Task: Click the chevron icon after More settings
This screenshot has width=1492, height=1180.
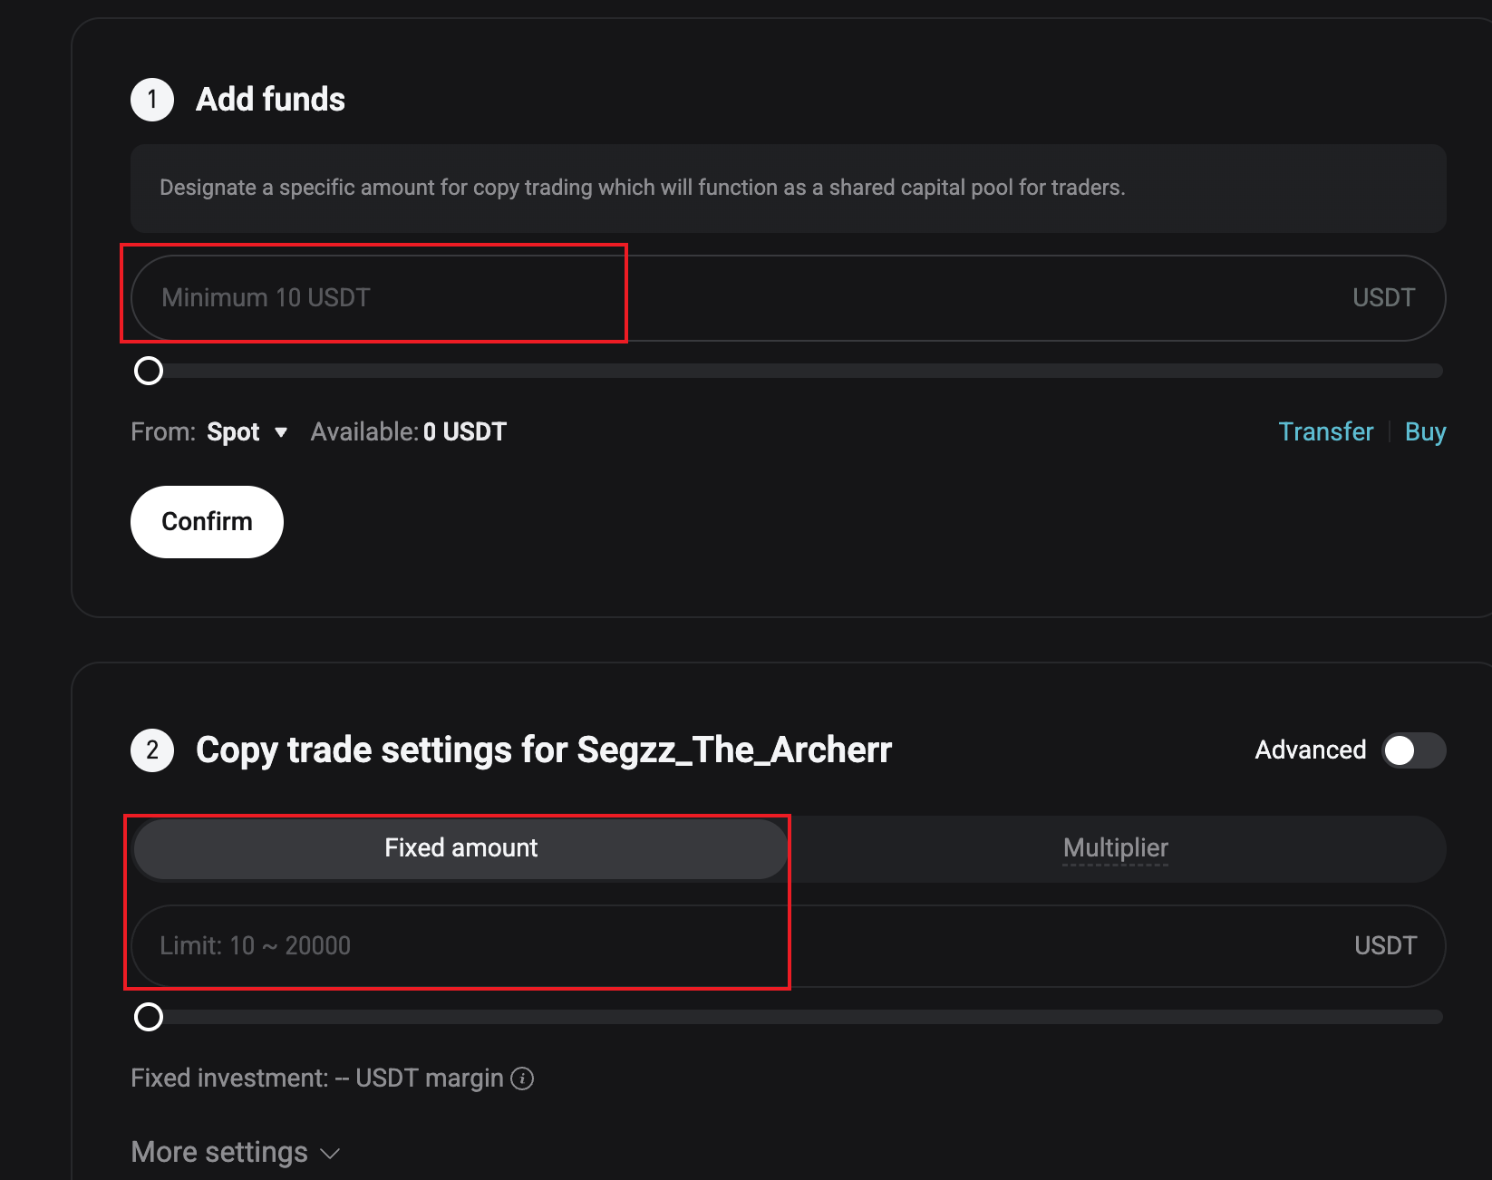Action: tap(330, 1154)
